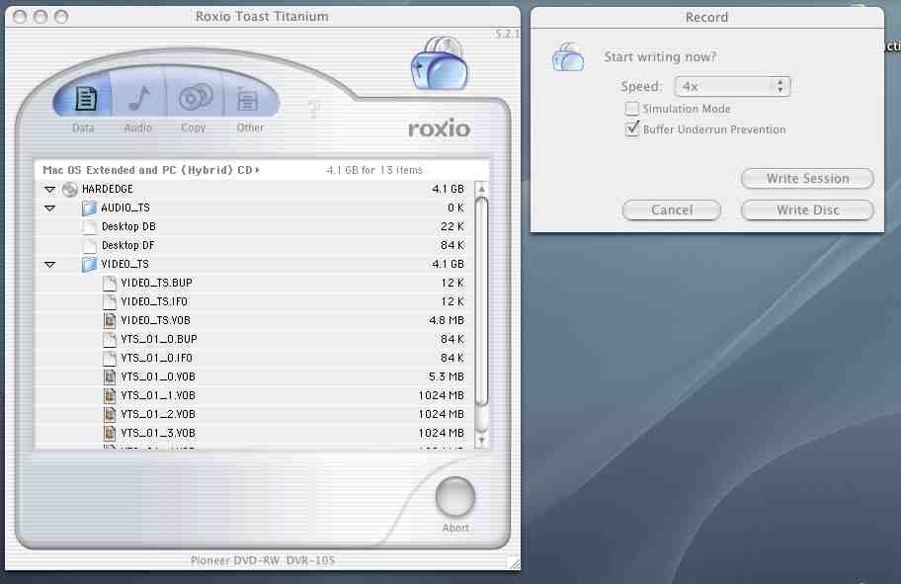Click the roxio logo text
This screenshot has width=901, height=584.
click(x=439, y=127)
